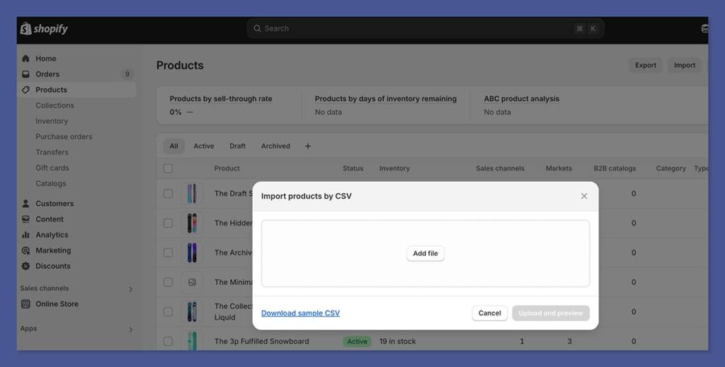Viewport: 725px width, 367px height.
Task: Open The Hidden snowboard thumbnail
Action: (192, 223)
